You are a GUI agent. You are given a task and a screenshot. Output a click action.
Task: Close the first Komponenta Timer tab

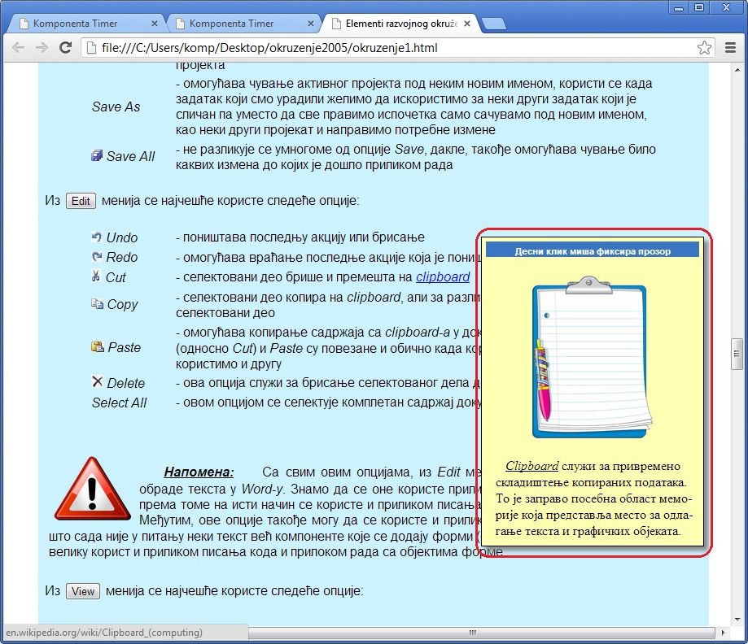(154, 24)
